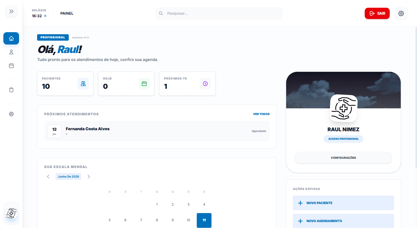Open the Junho De 2026 month selector
Screen dimensions: 417x228
68,177
